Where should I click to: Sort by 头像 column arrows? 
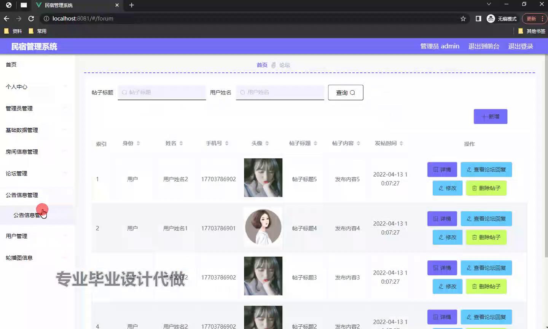(x=267, y=143)
